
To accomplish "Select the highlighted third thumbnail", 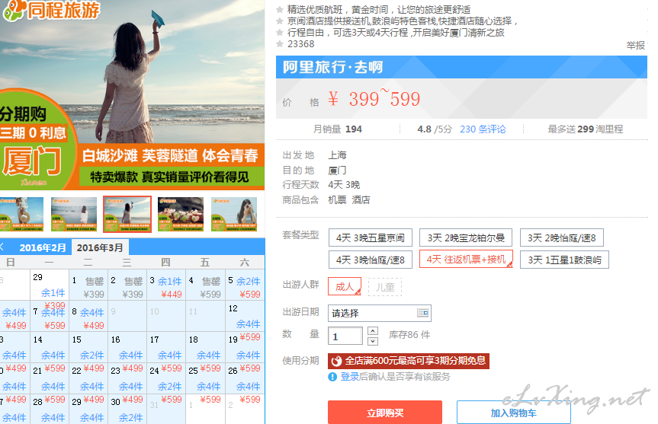I will 127,214.
